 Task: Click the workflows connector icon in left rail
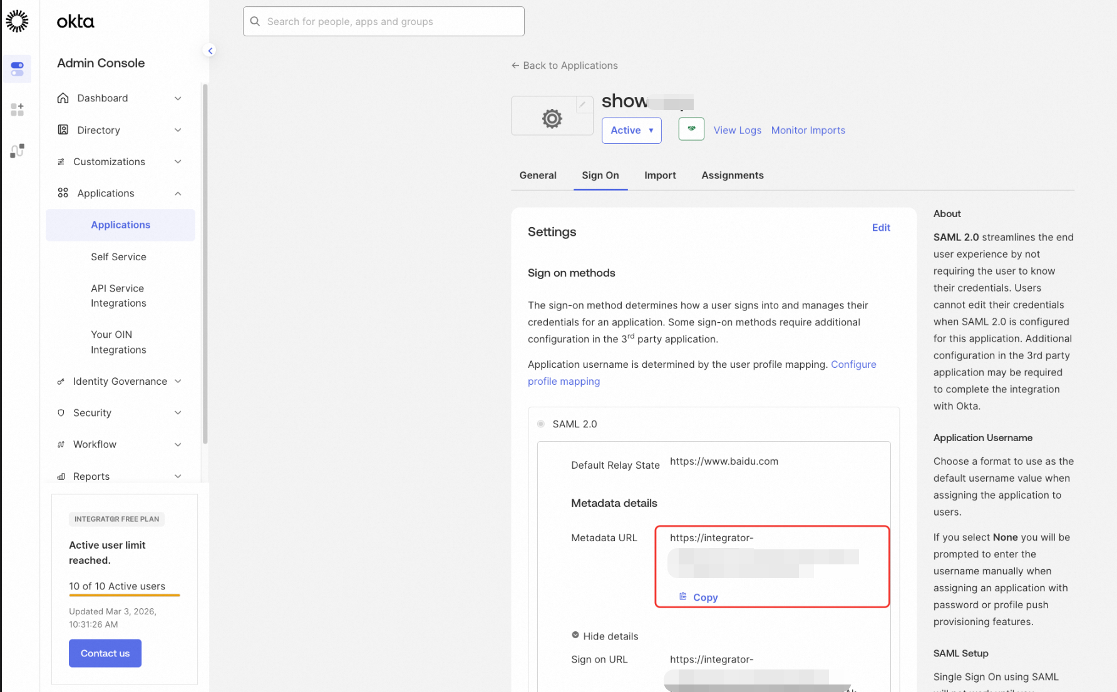click(17, 151)
